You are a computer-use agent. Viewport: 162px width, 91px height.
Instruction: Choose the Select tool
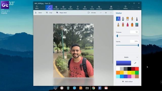(38, 13)
